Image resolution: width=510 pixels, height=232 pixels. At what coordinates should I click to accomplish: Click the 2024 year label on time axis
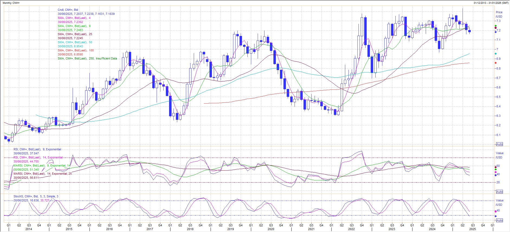point(432,229)
